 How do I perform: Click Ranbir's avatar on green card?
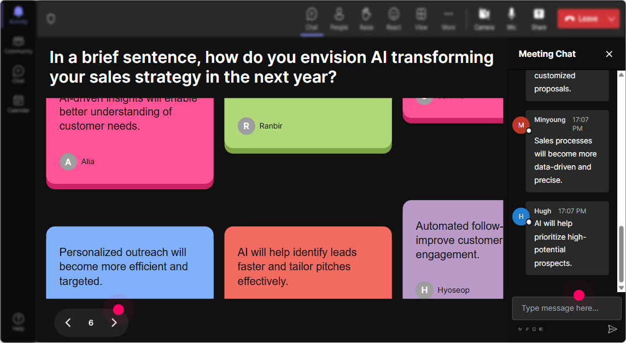(x=247, y=126)
